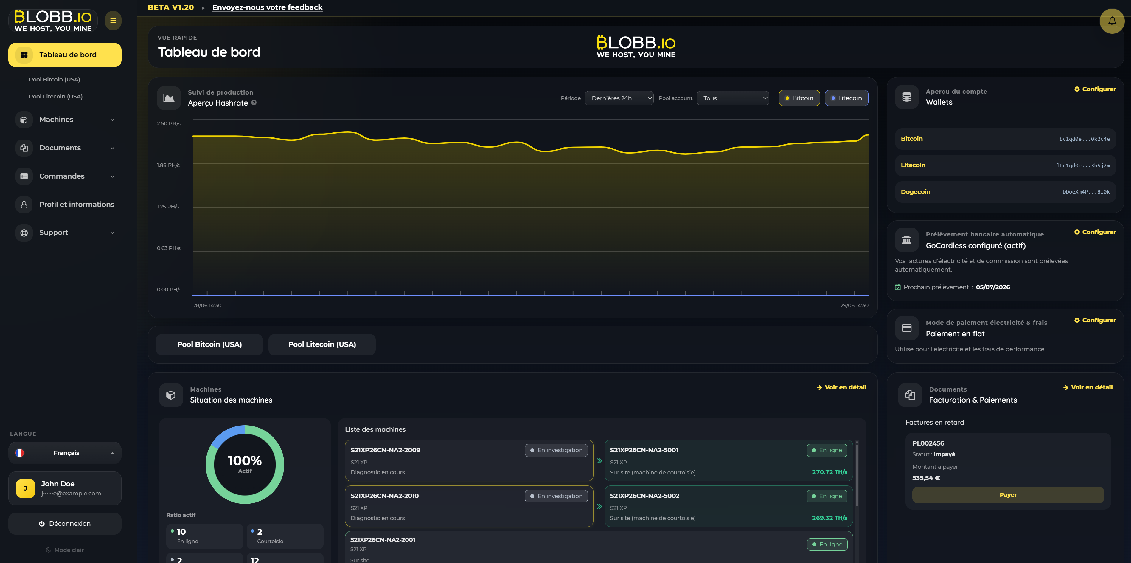This screenshot has width=1131, height=563.
Task: Click the credit card icon for Mode de paiement
Action: point(907,328)
